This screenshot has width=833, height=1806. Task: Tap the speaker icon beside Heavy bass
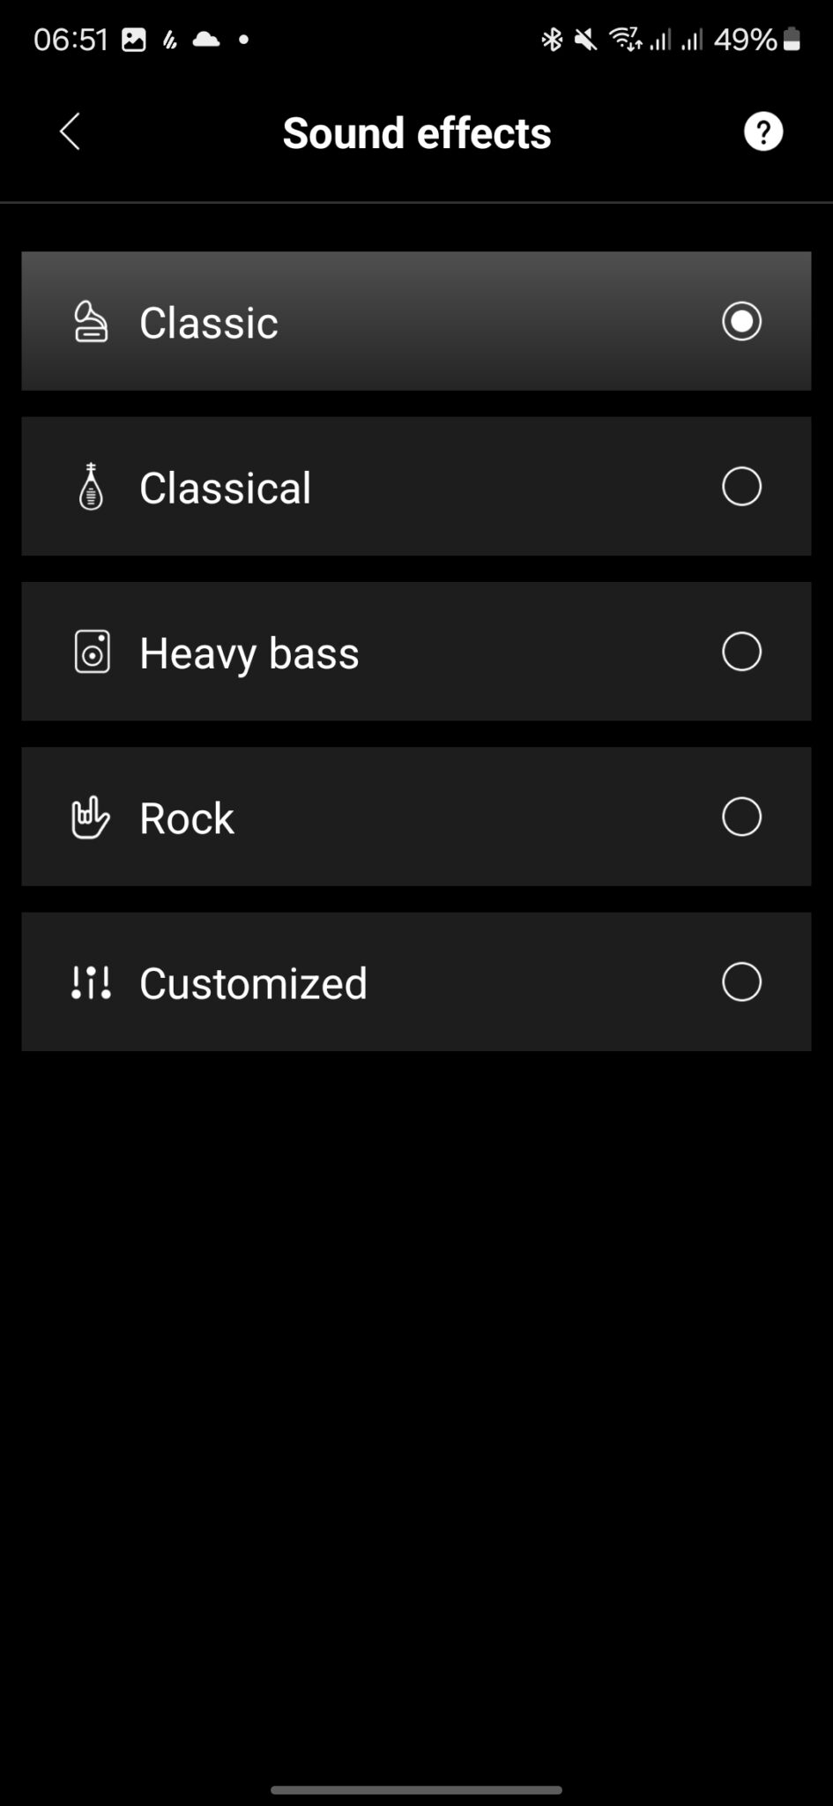pyautogui.click(x=92, y=653)
